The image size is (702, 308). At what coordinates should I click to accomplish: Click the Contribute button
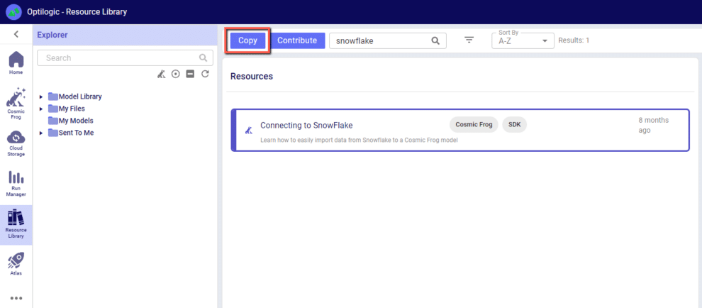tap(297, 40)
